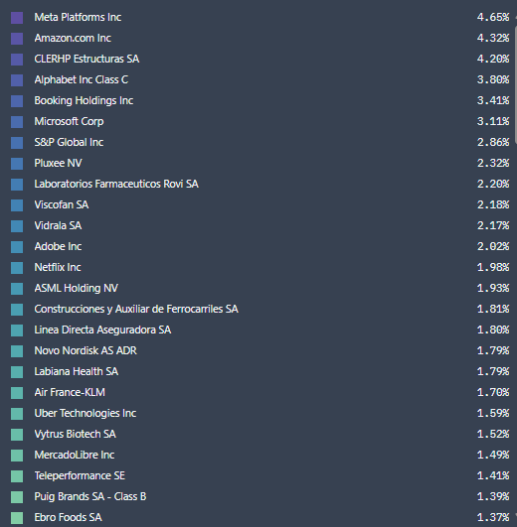
Task: Click the 3.41% weight value
Action: (493, 100)
